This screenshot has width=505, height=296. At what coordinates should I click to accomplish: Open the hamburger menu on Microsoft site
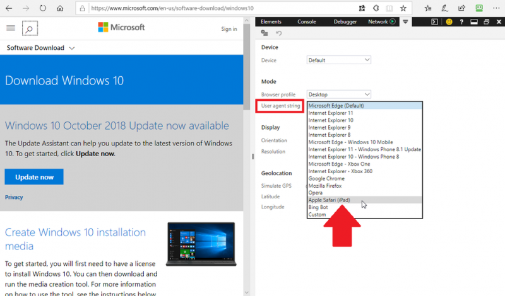(11, 28)
